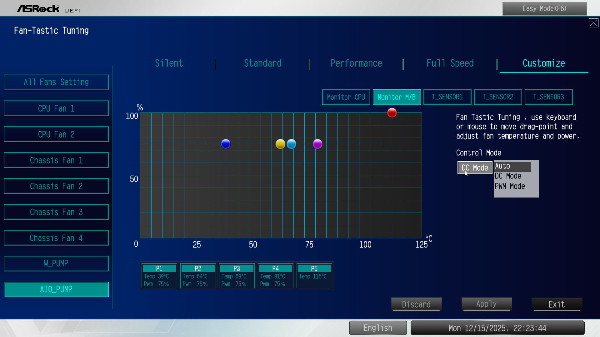The image size is (600, 337).
Task: Switch to the Full Speed preset tab
Action: click(450, 63)
